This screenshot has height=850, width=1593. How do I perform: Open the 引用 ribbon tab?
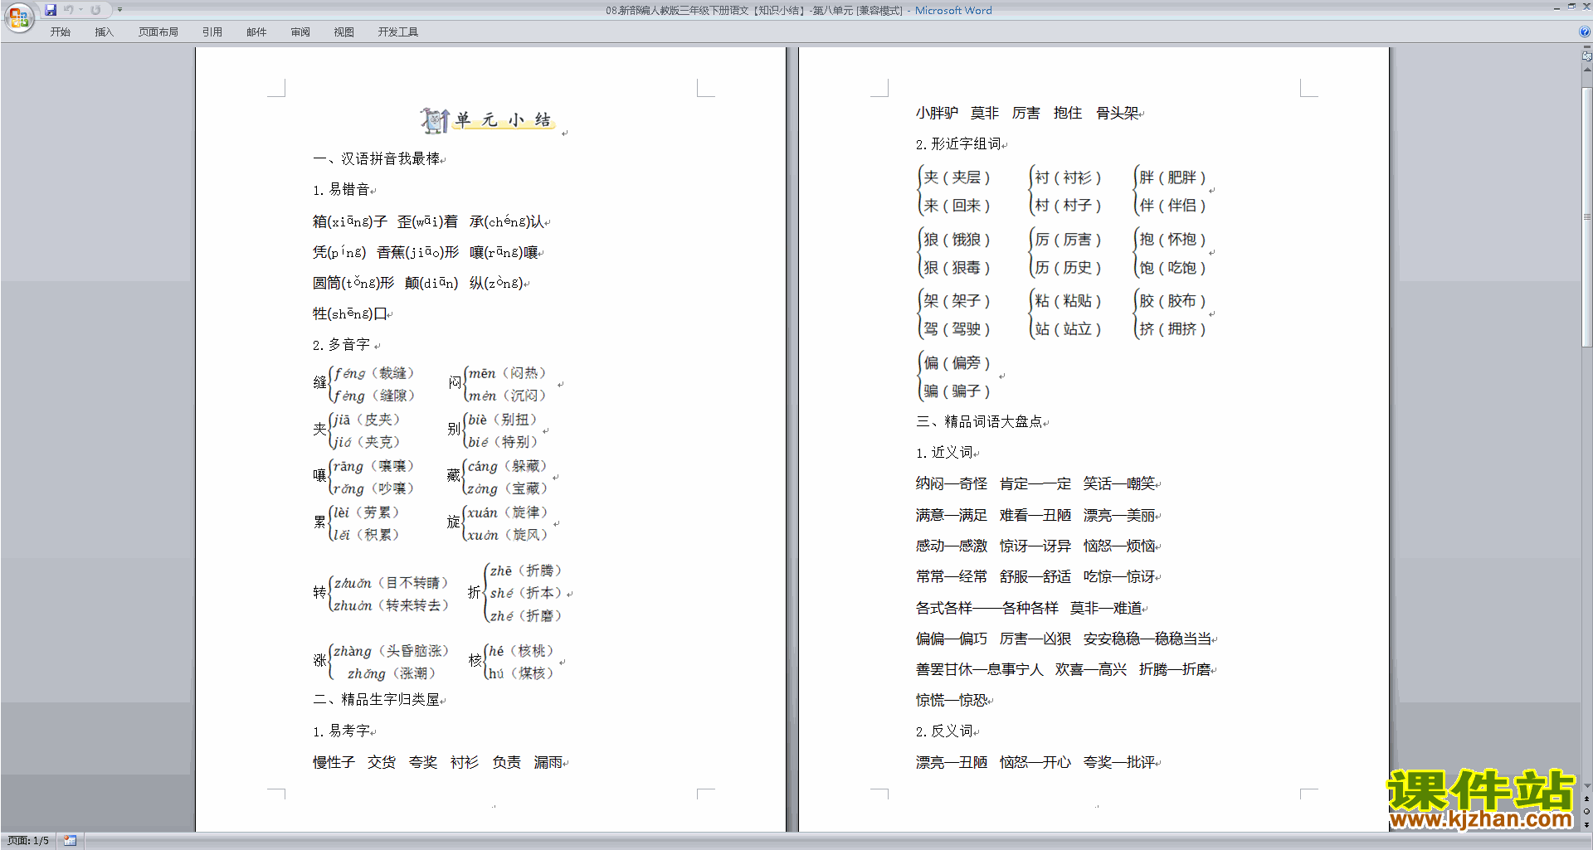click(x=212, y=32)
